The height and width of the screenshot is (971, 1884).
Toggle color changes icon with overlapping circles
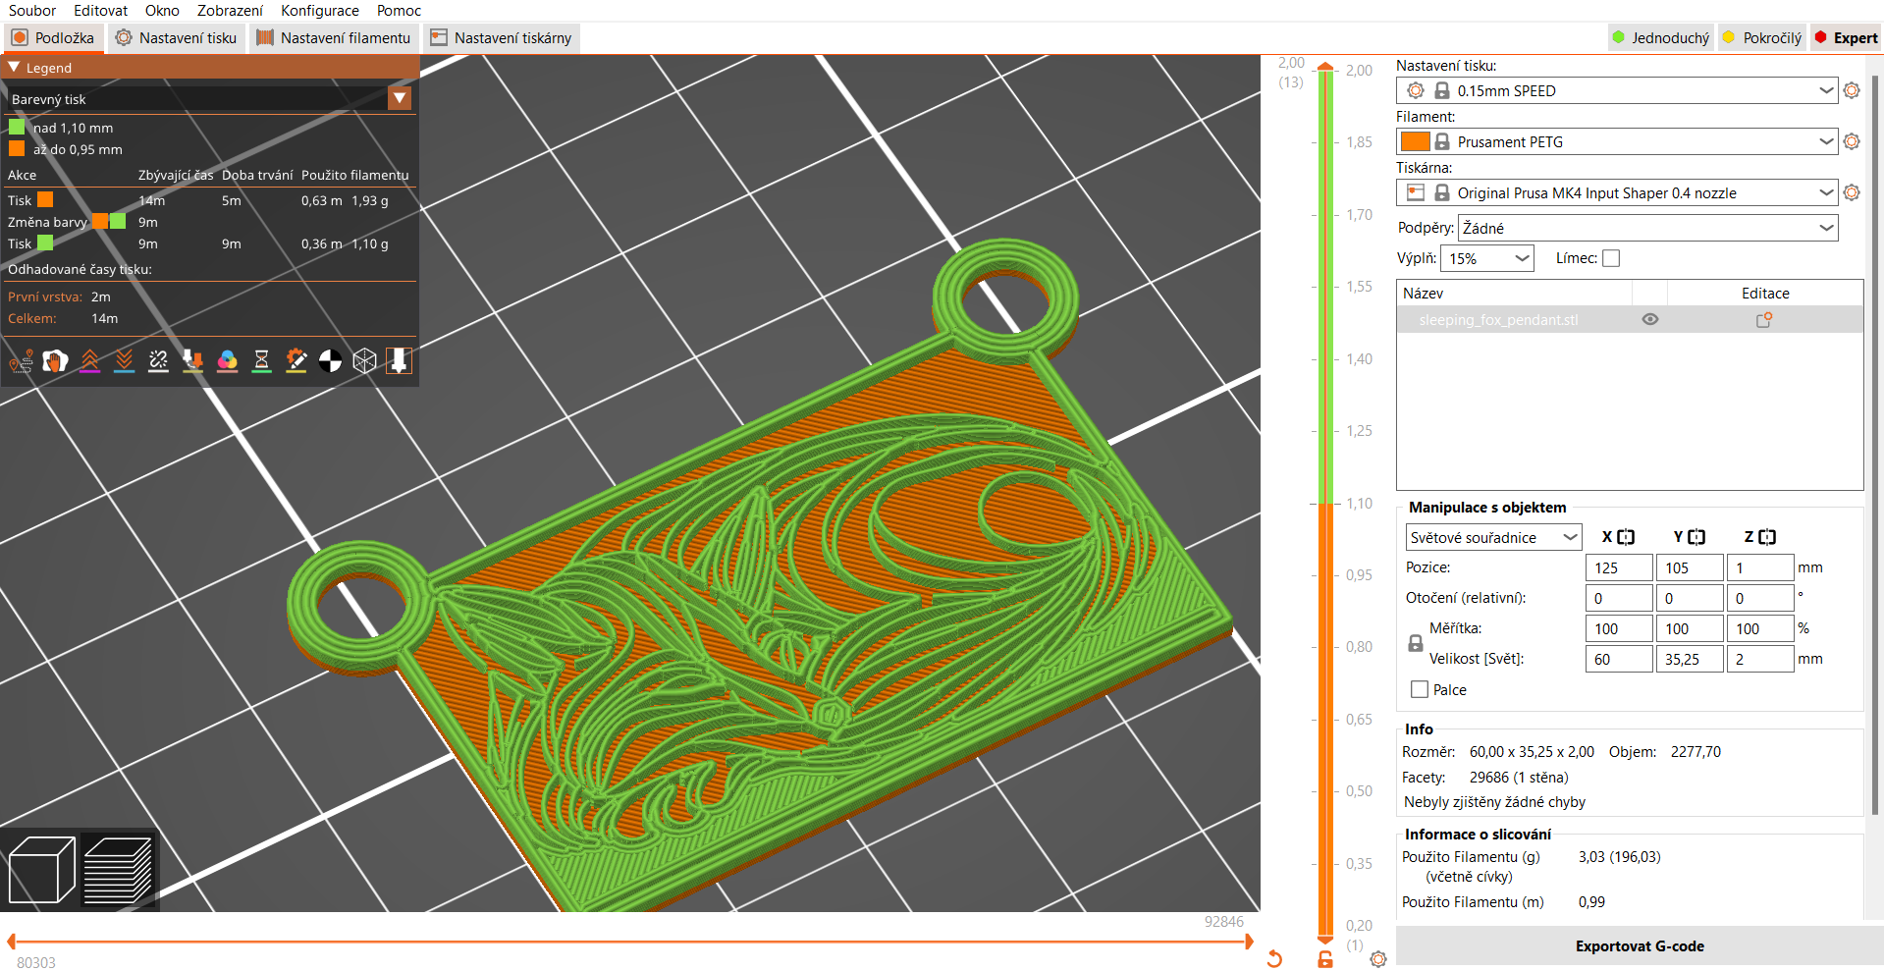point(227,361)
